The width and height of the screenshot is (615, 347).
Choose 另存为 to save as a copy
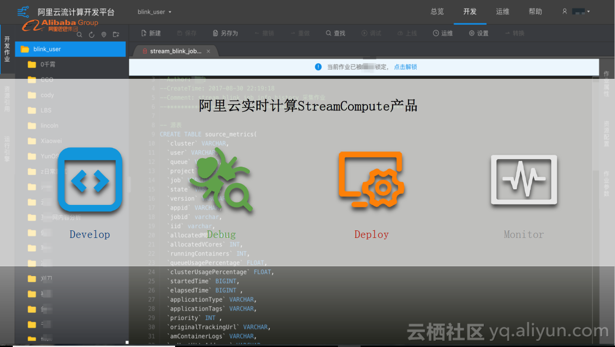tap(226, 34)
